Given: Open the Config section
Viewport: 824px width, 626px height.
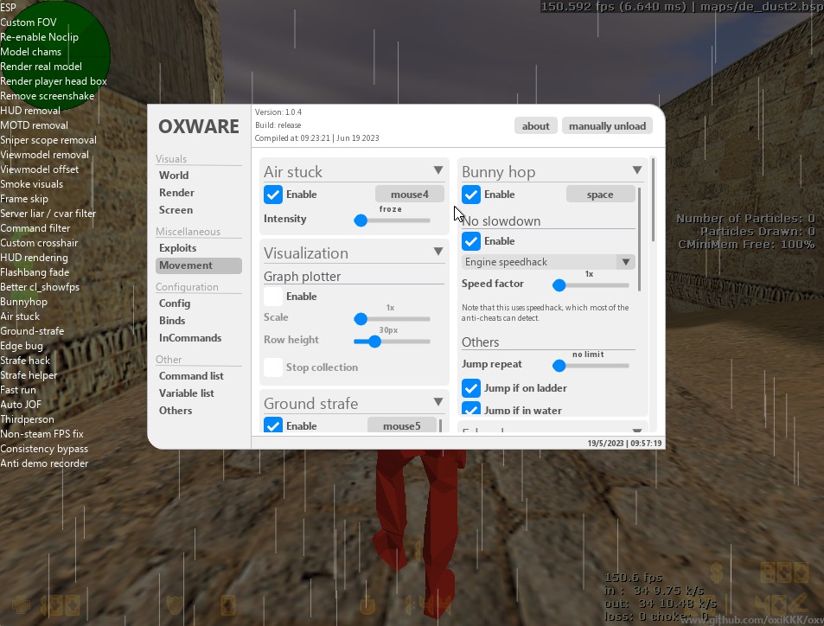Looking at the screenshot, I should click(x=175, y=303).
